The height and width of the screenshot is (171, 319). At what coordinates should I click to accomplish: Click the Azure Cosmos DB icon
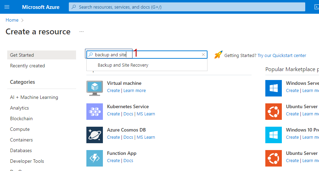pos(95,135)
